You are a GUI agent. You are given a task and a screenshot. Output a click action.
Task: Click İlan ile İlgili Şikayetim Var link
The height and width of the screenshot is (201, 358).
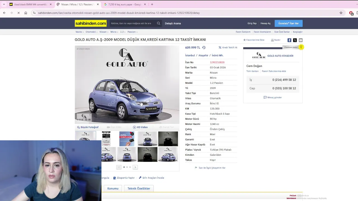pyautogui.click(x=210, y=168)
